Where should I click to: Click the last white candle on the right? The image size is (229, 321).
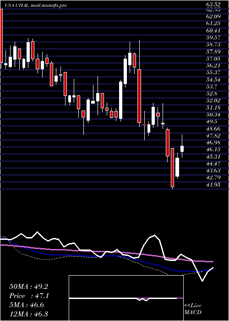(182, 149)
